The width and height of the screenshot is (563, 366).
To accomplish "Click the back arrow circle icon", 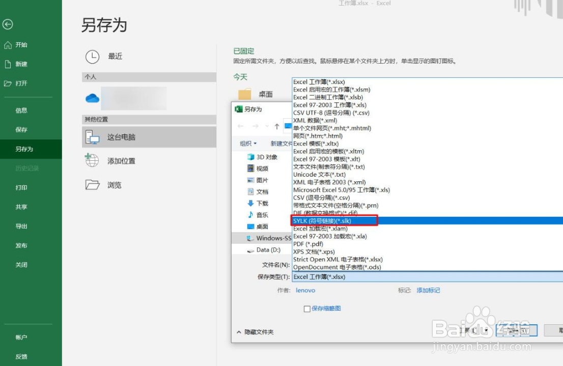I will (x=8, y=24).
